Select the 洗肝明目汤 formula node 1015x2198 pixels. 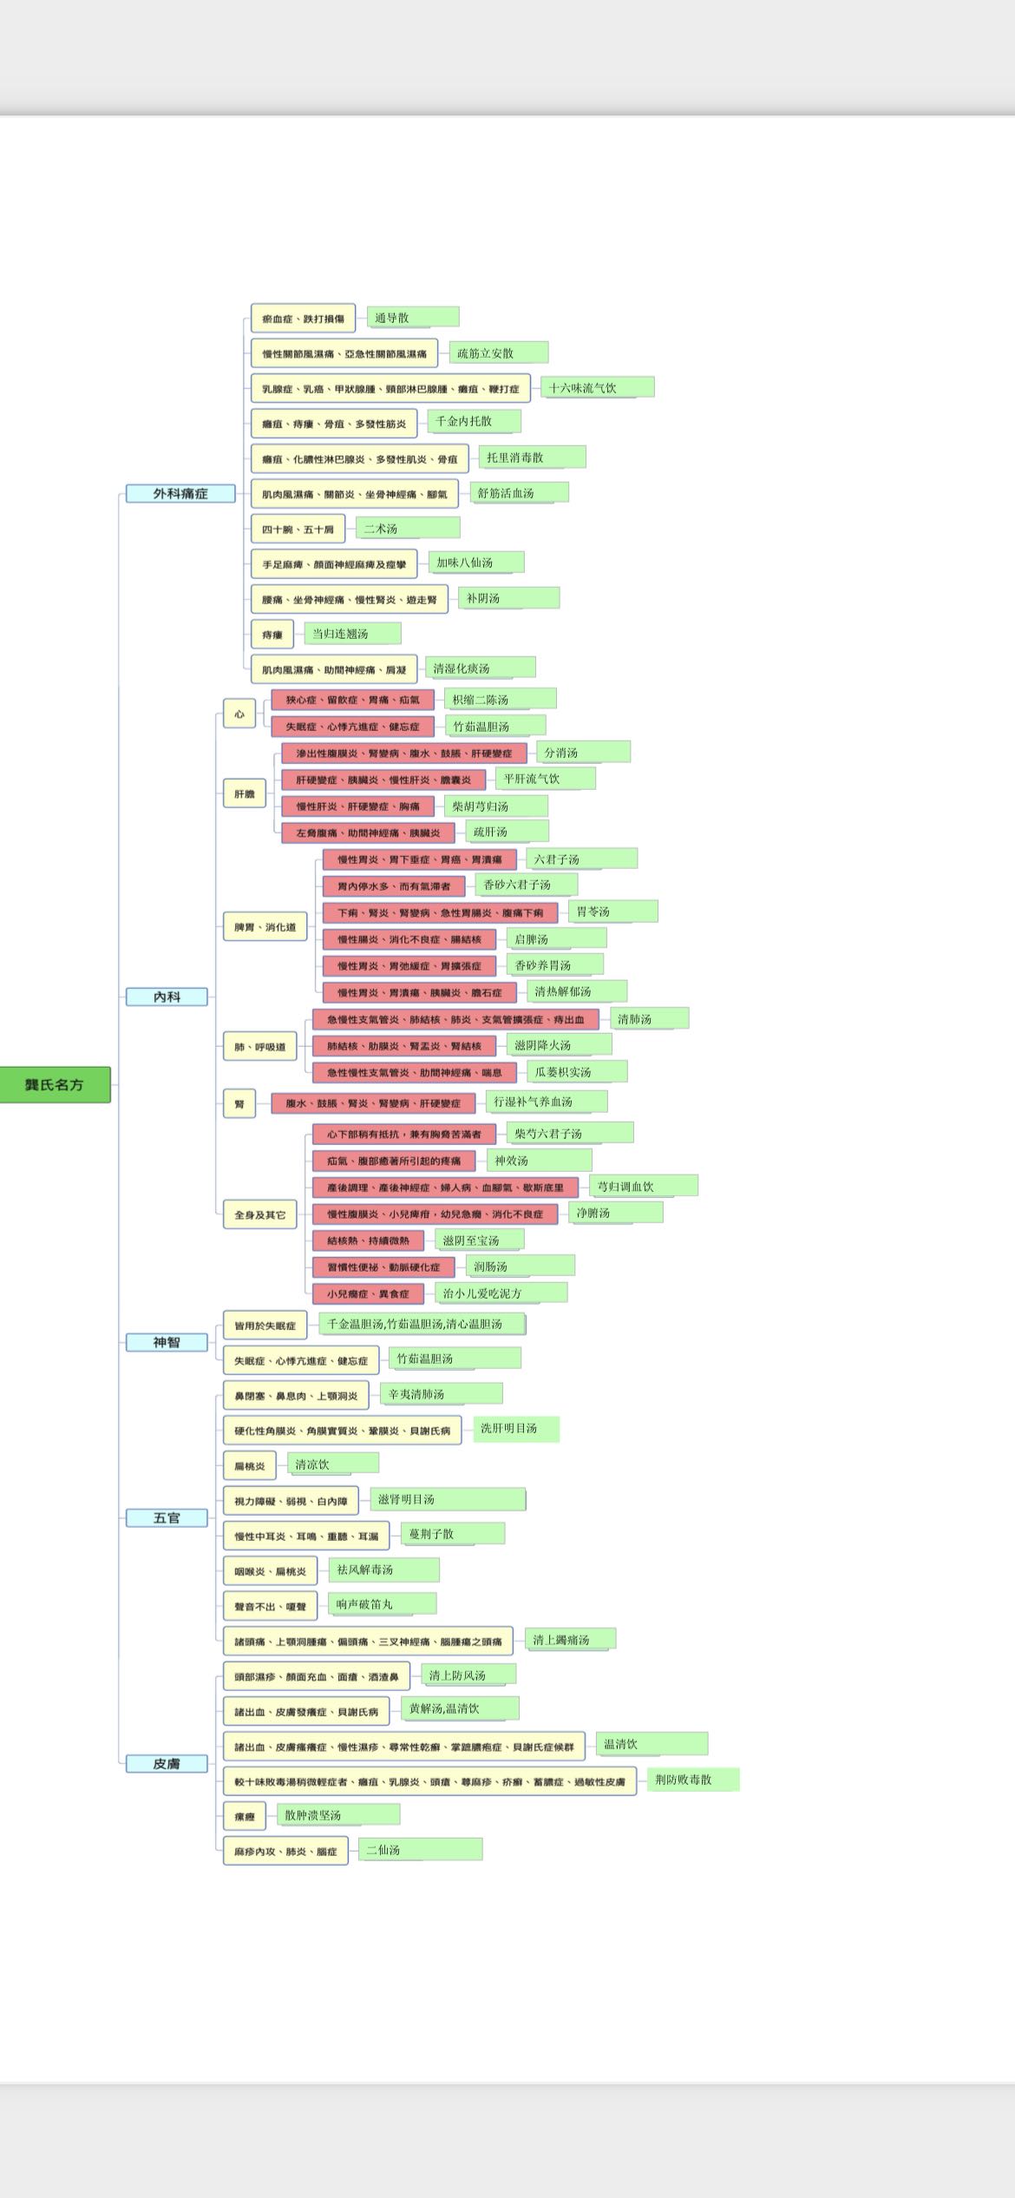pos(516,1428)
